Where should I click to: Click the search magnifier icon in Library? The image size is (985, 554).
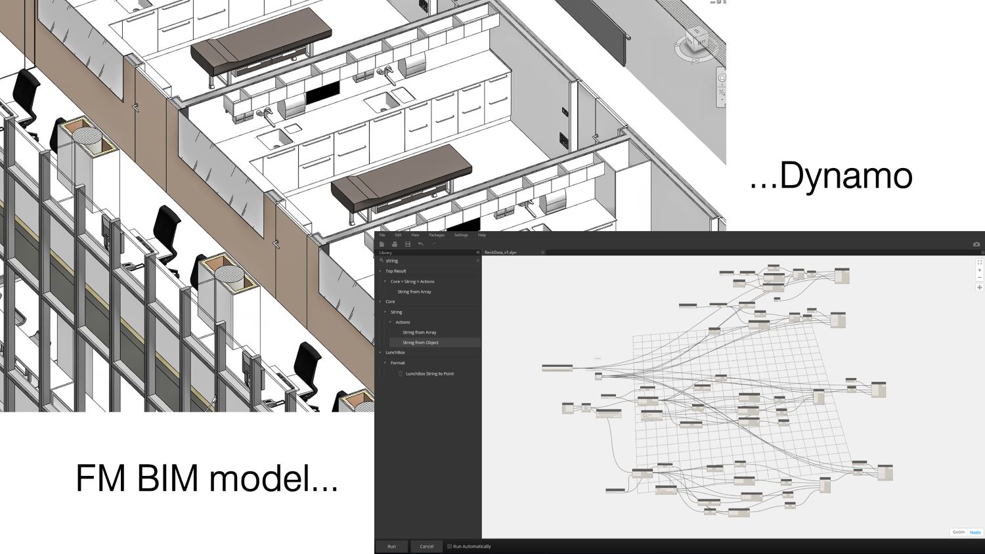pos(382,261)
